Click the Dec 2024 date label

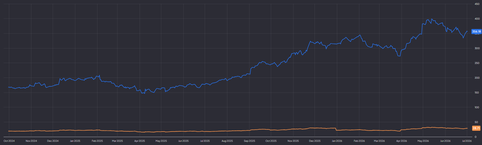click(x=53, y=141)
